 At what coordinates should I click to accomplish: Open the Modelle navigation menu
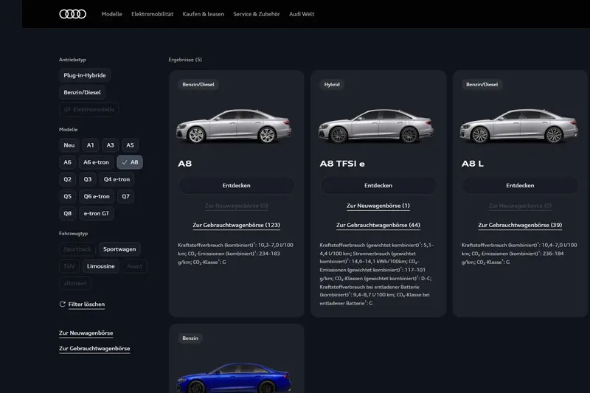111,14
